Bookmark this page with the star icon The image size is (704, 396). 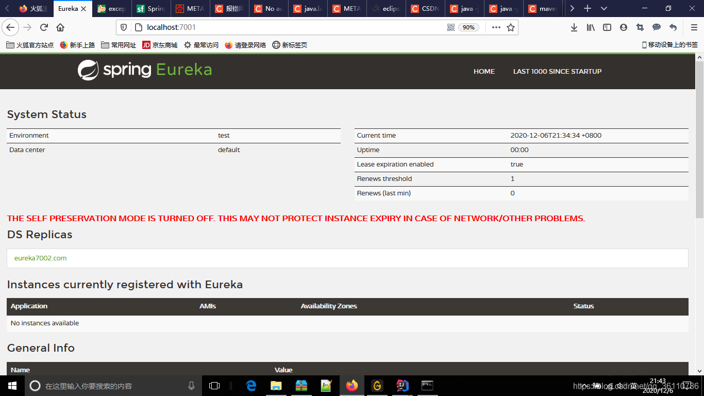point(510,27)
